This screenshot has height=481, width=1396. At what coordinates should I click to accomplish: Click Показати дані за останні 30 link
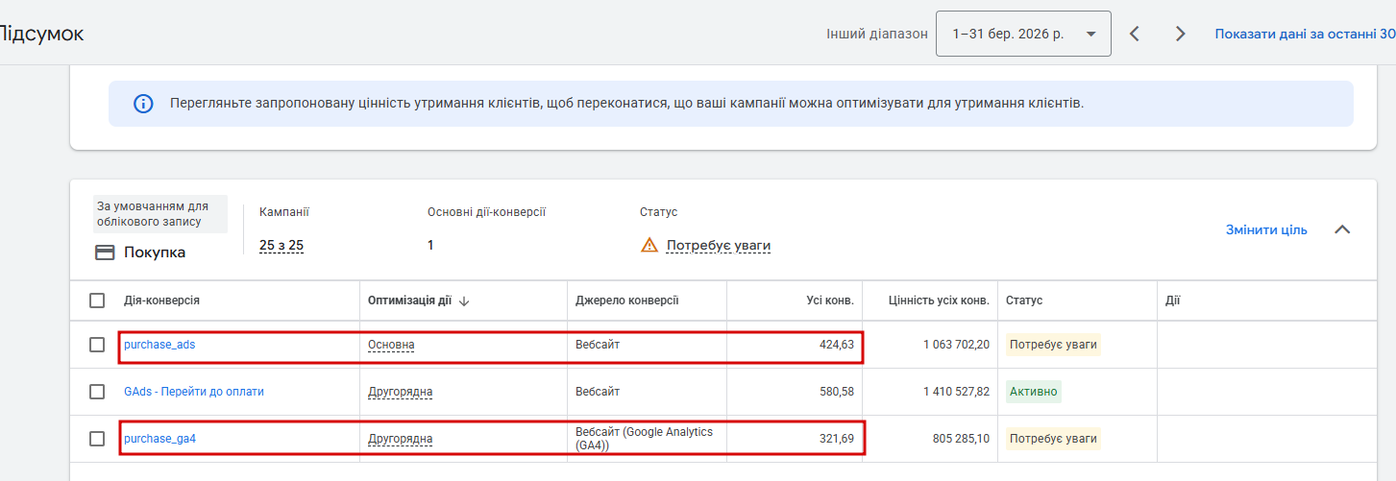[1304, 34]
